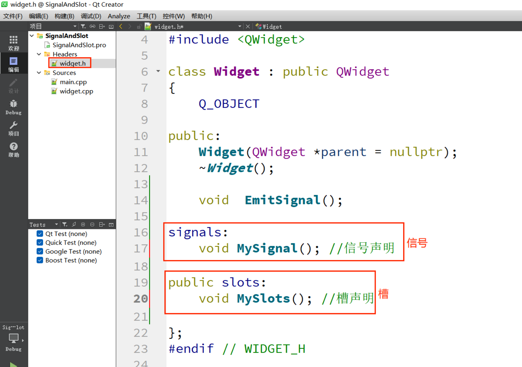Image resolution: width=522 pixels, height=367 pixels.
Task: Open the Debug mode in the mode sidebar
Action: [x=14, y=107]
